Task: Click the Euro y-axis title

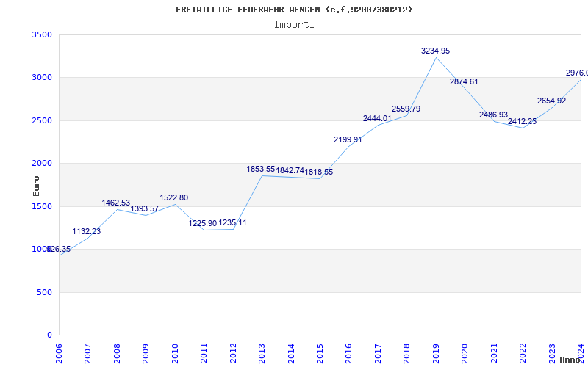Action: point(36,185)
